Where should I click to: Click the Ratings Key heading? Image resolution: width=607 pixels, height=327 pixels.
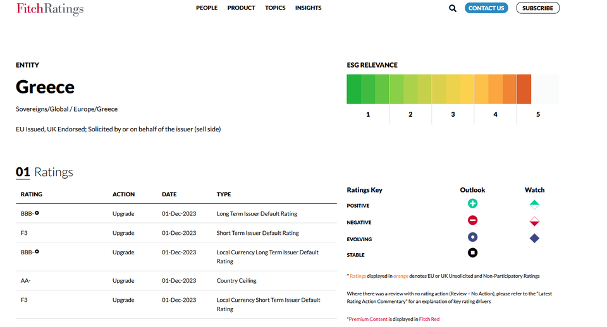coord(364,190)
